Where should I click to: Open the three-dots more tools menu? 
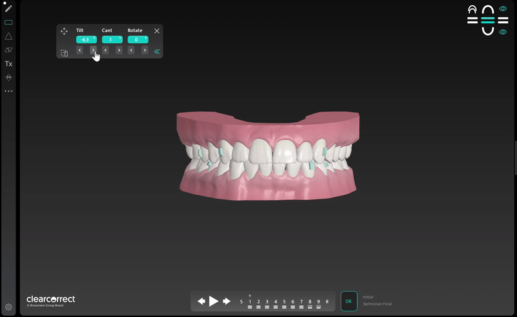pyautogui.click(x=8, y=91)
